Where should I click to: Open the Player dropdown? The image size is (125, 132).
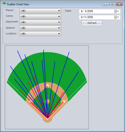tap(40, 11)
